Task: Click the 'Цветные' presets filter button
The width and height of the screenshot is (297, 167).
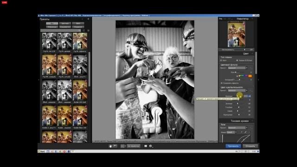Action: coord(65,24)
